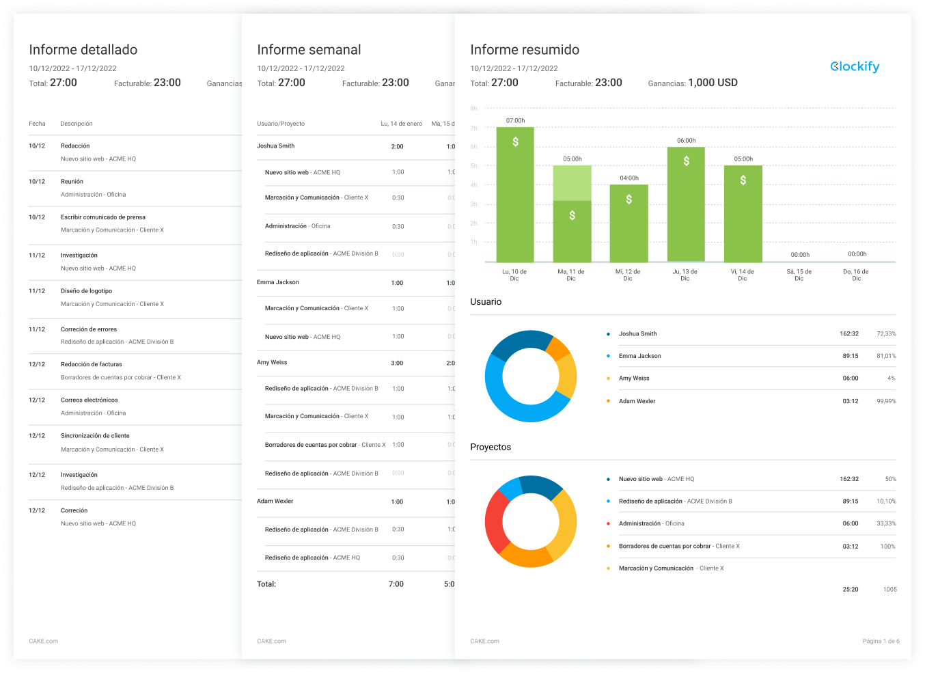Viewport: 925px width, 673px height.
Task: Click the 'Informe semanal' title
Action: pos(309,50)
